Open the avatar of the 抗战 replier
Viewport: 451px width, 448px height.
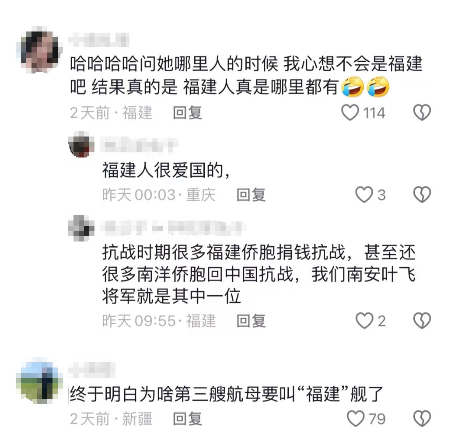click(81, 228)
